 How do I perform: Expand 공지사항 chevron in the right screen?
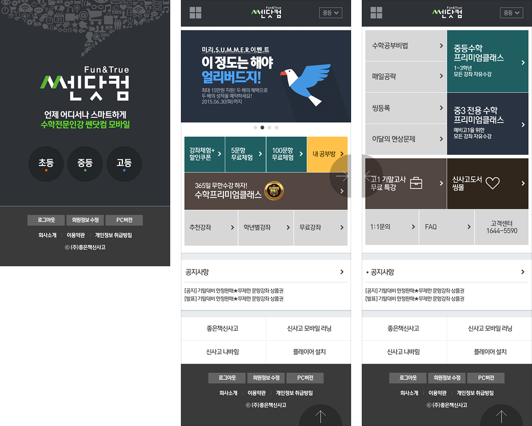click(x=523, y=272)
